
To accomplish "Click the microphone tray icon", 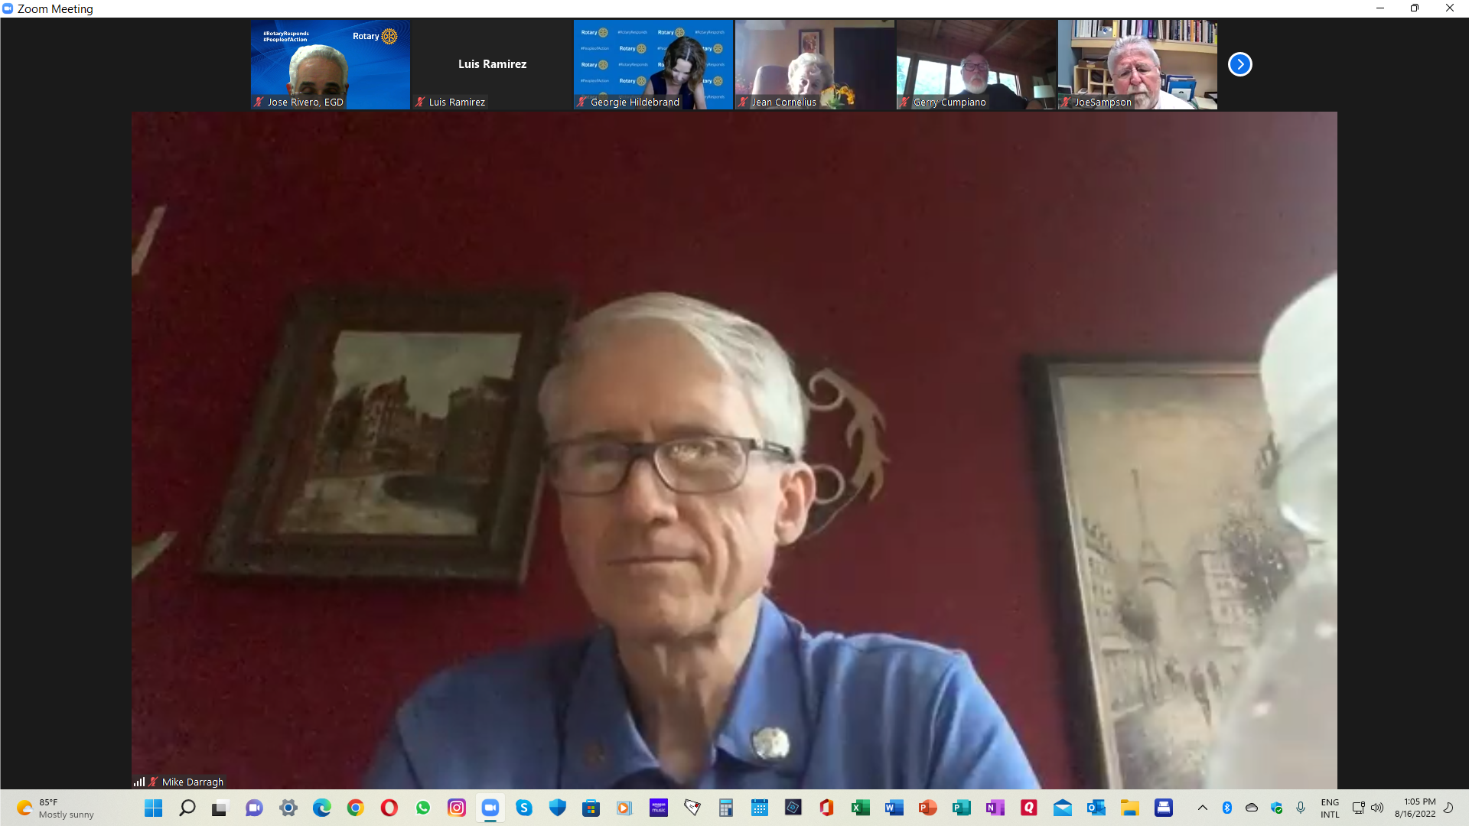I will coord(1301,808).
